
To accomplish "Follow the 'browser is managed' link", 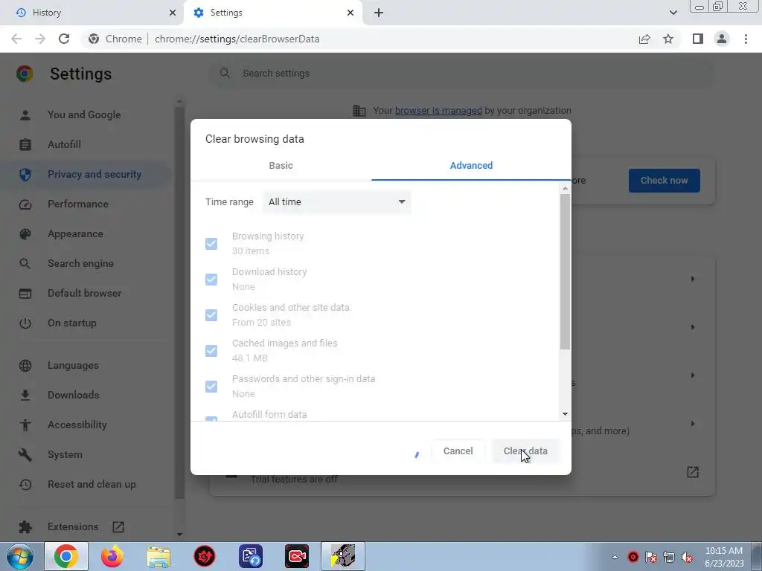I will point(438,111).
